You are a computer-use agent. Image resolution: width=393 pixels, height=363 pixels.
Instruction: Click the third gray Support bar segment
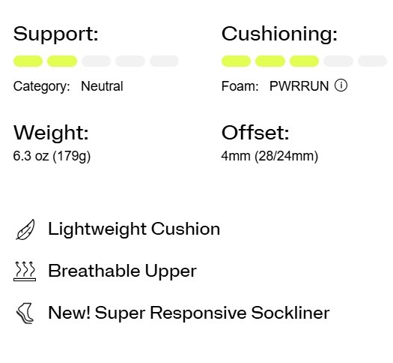[96, 61]
